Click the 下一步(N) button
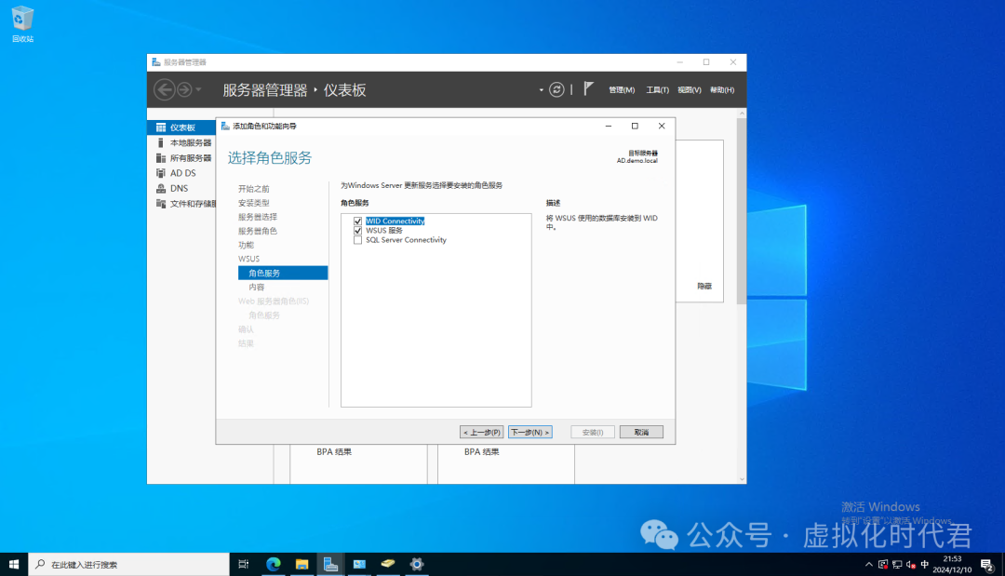The width and height of the screenshot is (1005, 576). [530, 433]
